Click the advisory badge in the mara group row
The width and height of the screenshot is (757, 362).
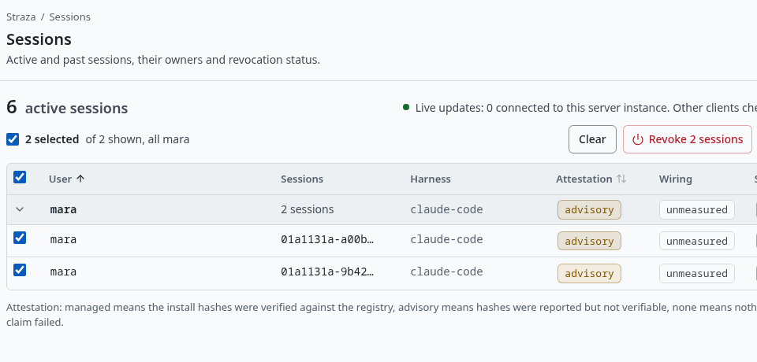coord(589,209)
